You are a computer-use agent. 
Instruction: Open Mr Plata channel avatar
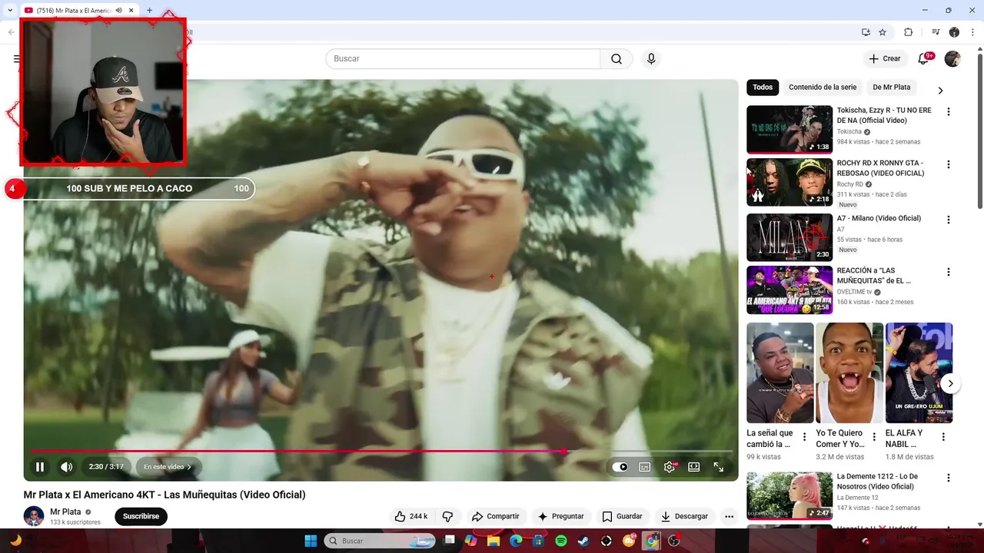click(x=34, y=516)
